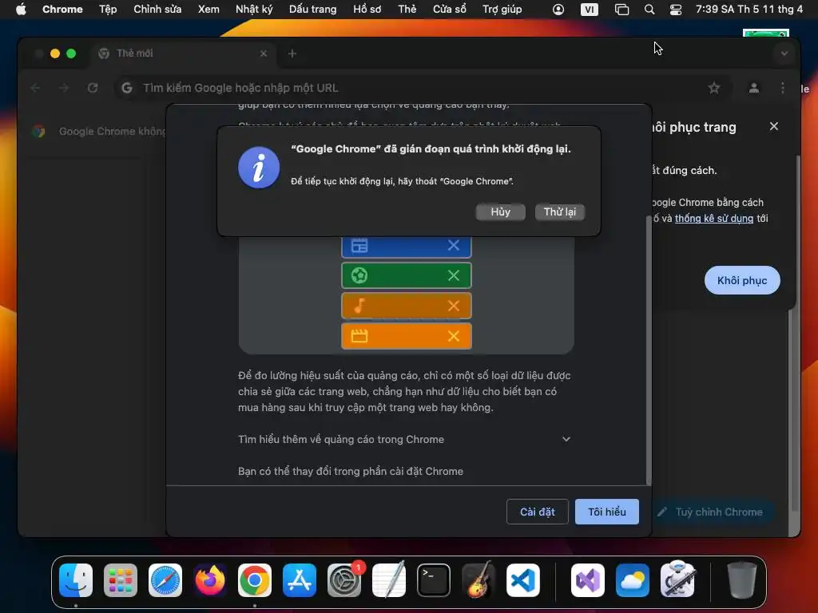Open the Trash in the Dock
Screen dimensions: 818x613
[x=742, y=580]
